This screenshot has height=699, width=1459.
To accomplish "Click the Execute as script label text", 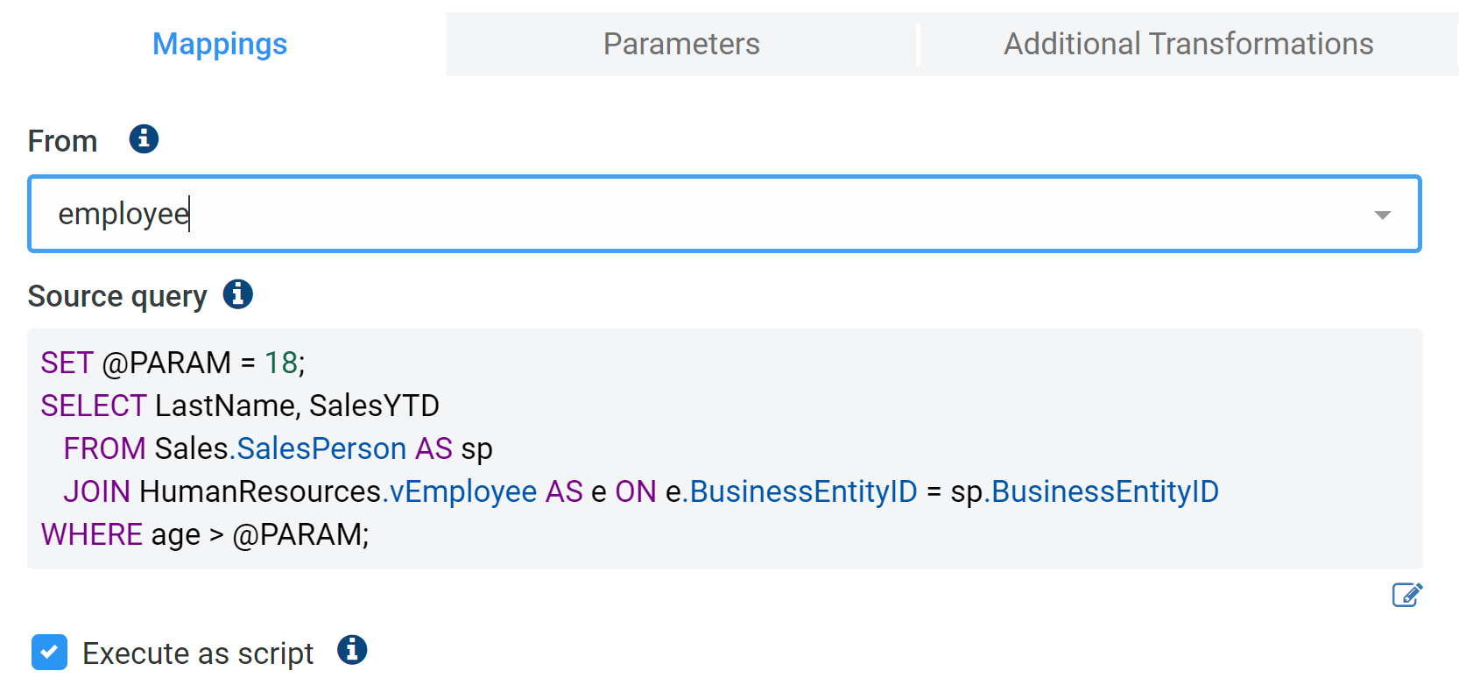I will pos(198,653).
